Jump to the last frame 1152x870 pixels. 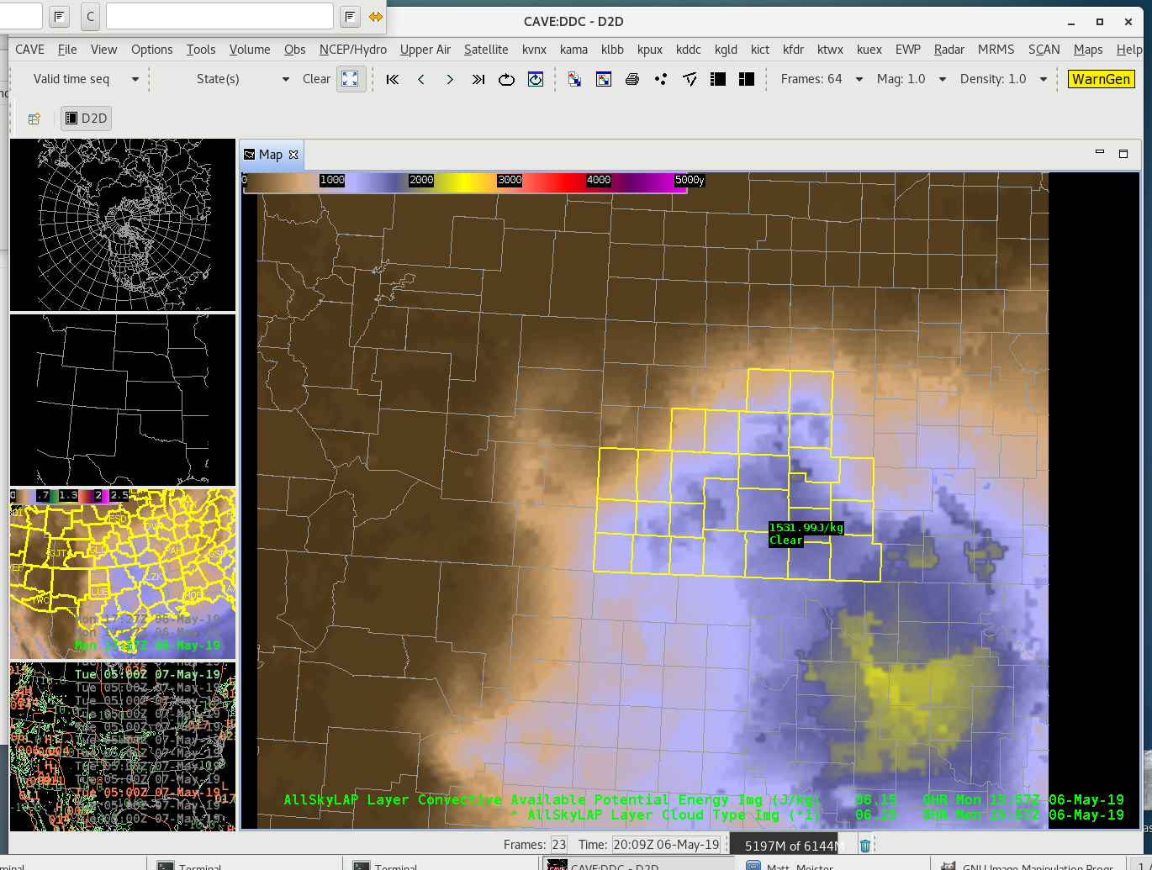(478, 79)
